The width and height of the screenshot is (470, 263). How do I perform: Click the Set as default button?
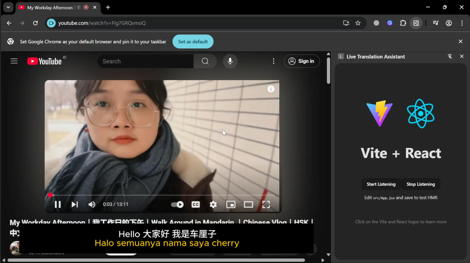193,42
